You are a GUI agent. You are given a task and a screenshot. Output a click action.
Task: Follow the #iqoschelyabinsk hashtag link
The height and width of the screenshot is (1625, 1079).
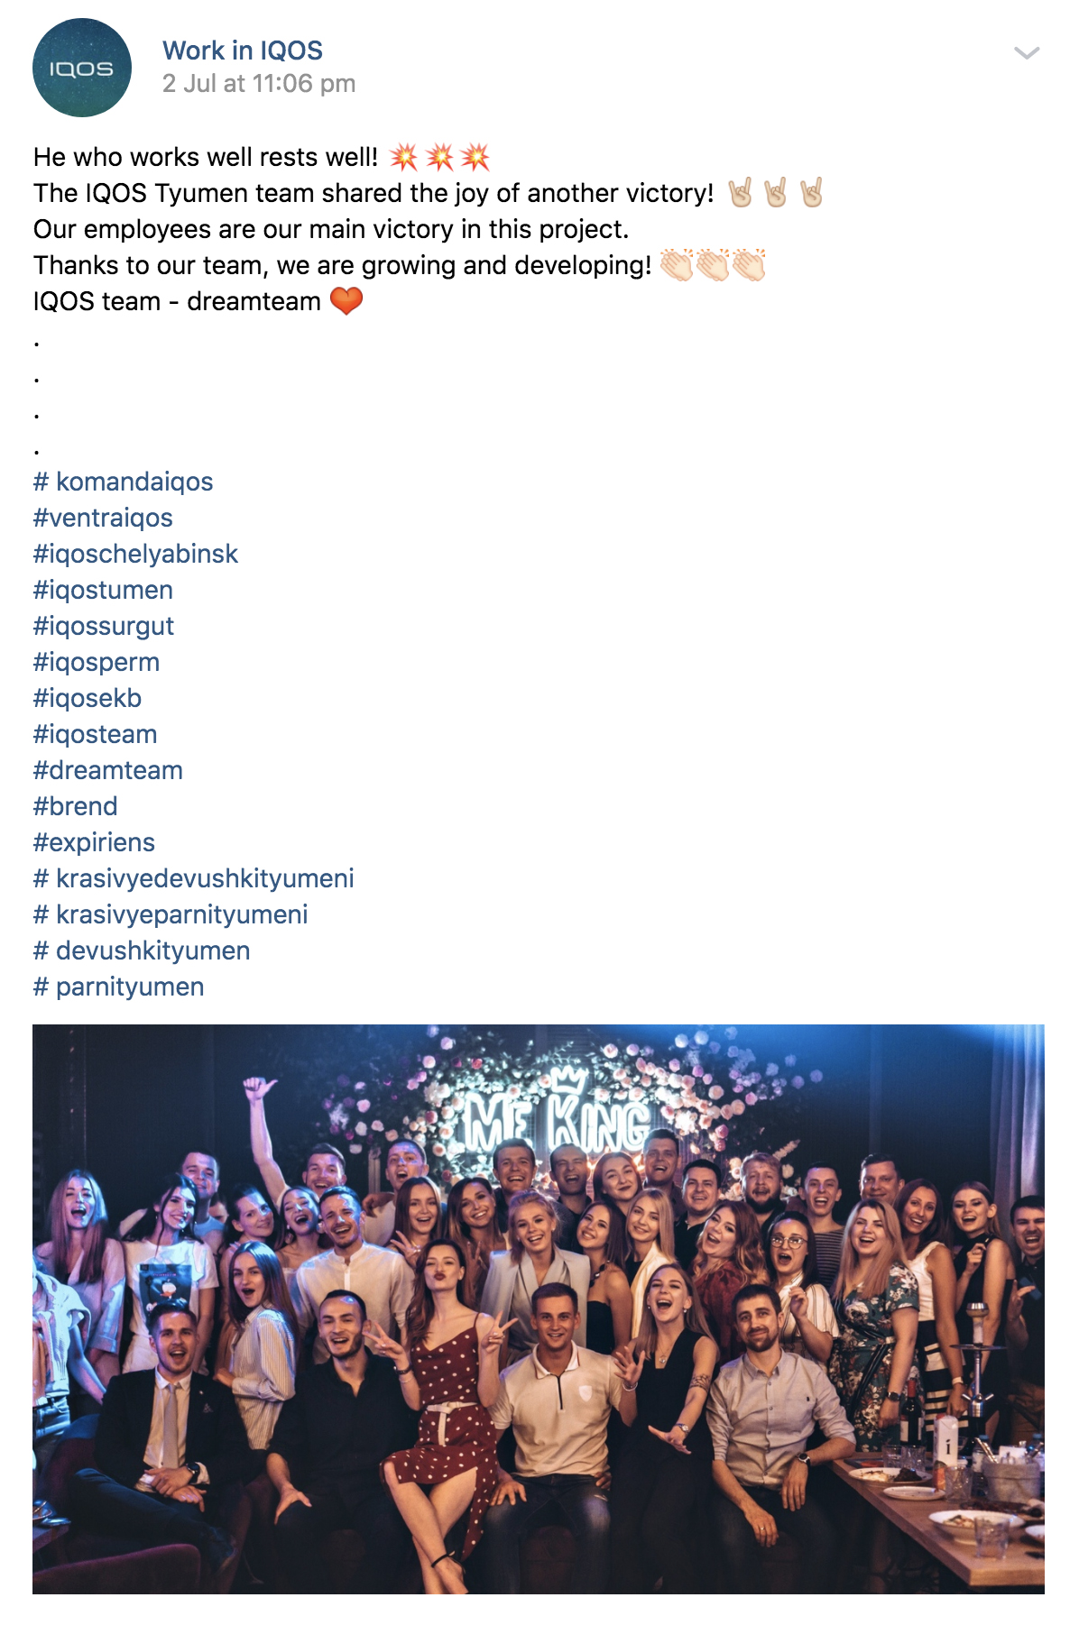tap(135, 554)
